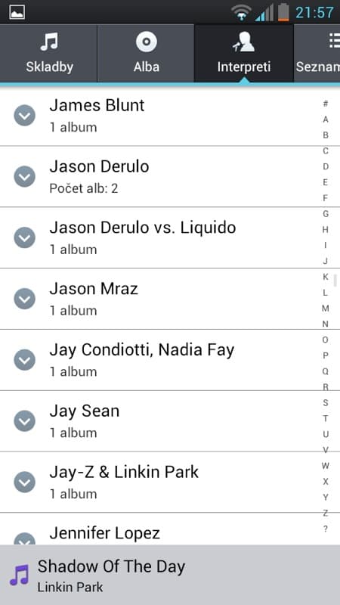Open the Seznam playlist list icon tab
This screenshot has width=340, height=605.
tap(317, 53)
